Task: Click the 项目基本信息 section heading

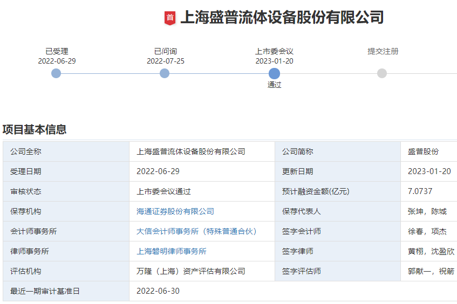Action: (35, 129)
